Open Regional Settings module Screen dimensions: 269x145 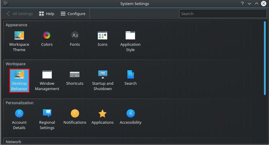click(47, 120)
